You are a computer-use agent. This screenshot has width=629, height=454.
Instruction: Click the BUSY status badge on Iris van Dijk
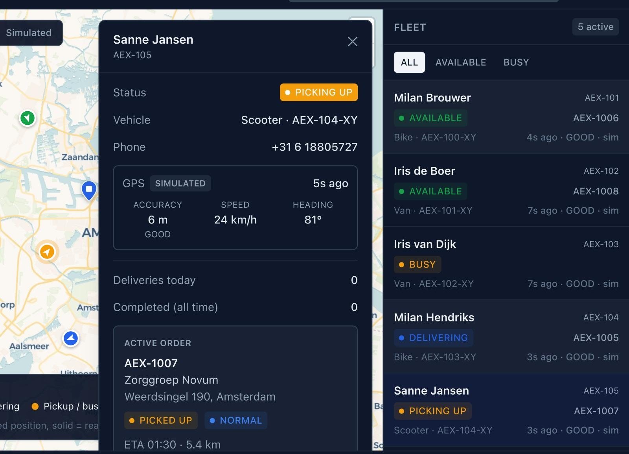click(x=417, y=264)
